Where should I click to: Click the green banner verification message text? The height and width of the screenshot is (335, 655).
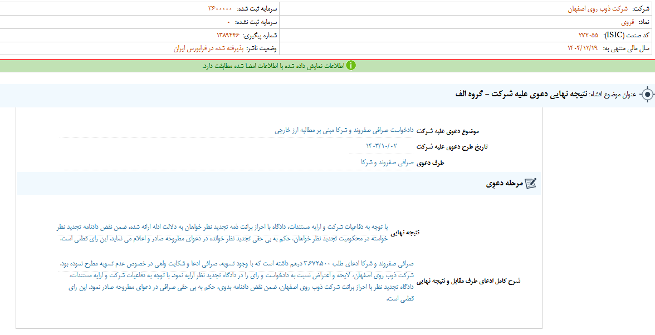point(273,66)
